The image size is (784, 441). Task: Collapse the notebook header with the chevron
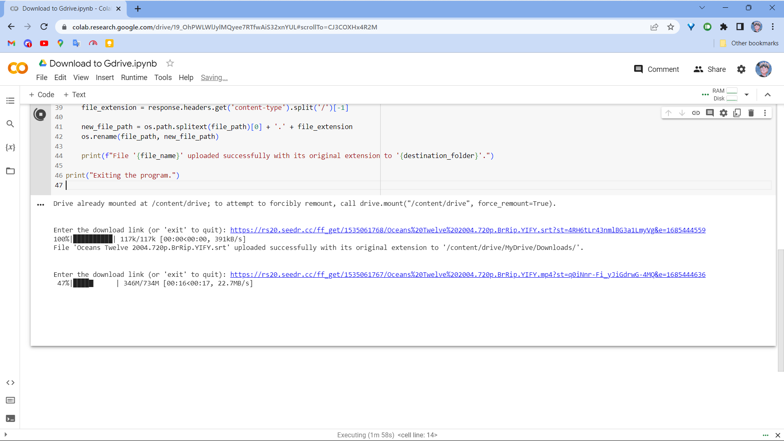(768, 94)
